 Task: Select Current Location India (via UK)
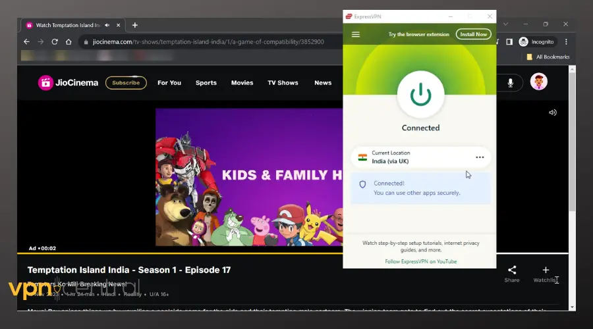(x=420, y=157)
